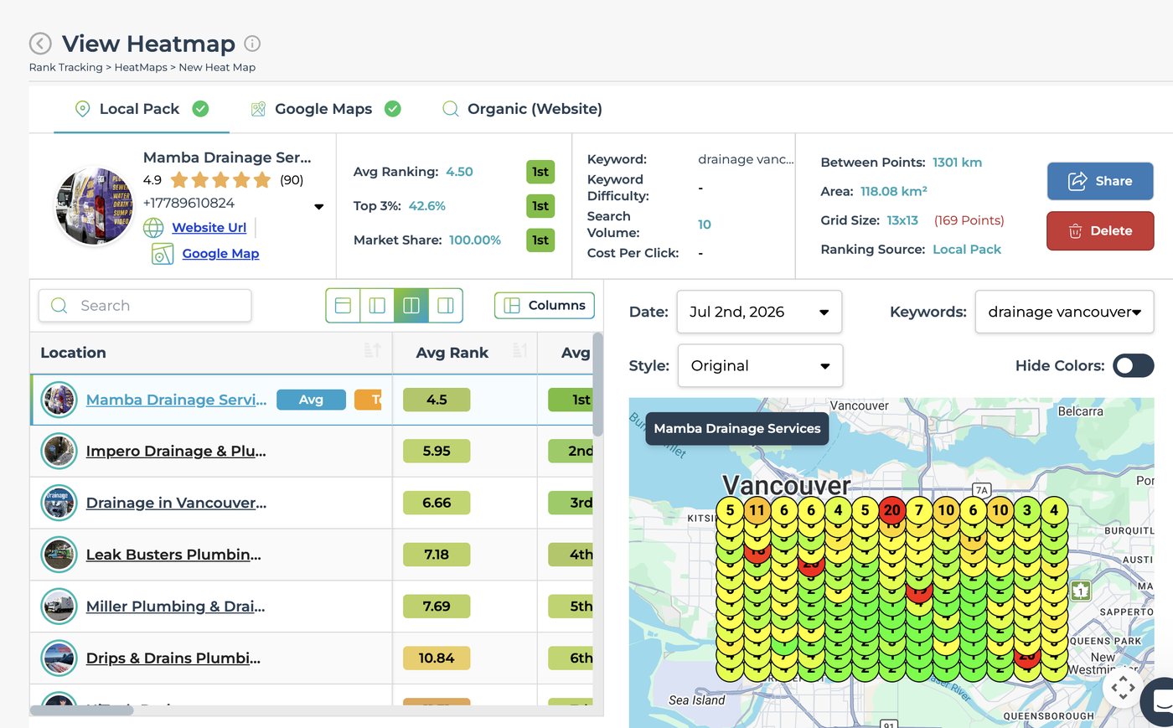Open Drainage in Vancouver... link
Screen dimensions: 1173x728
point(176,503)
